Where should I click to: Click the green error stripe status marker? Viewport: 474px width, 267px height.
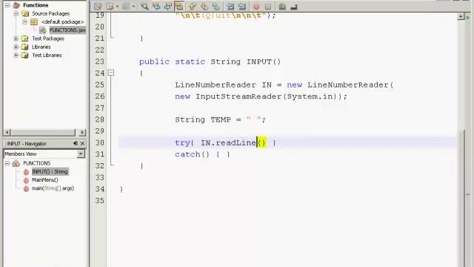pos(468,18)
